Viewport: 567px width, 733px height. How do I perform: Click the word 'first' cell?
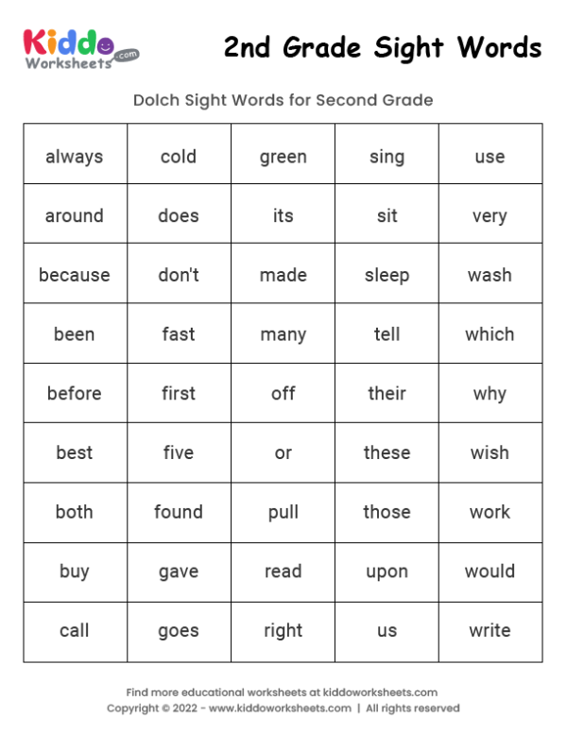pyautogui.click(x=179, y=393)
